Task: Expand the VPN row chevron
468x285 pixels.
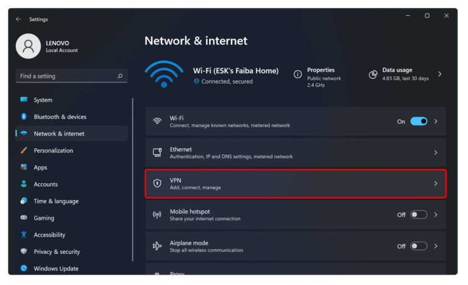Action: tap(436, 183)
